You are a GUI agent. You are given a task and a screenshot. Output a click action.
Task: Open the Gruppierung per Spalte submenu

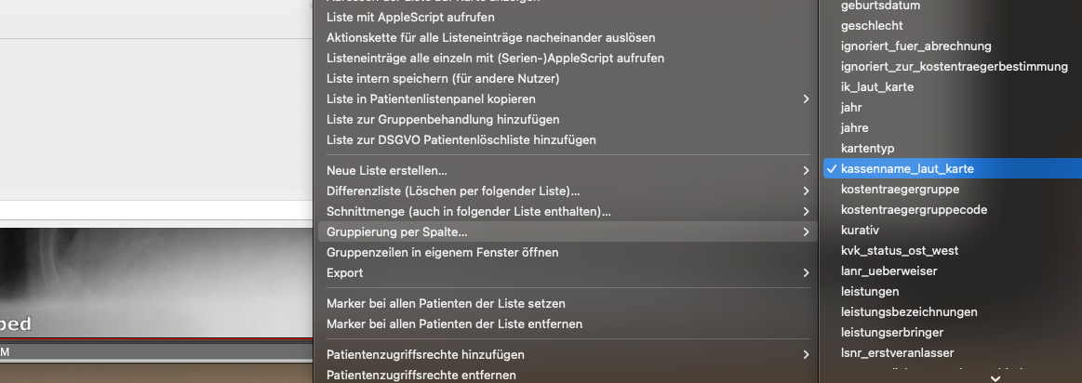(568, 231)
